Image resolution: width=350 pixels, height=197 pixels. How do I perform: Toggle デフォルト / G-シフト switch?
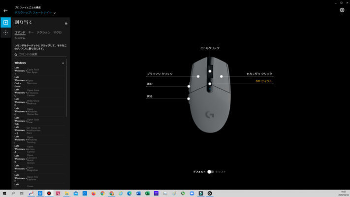pyautogui.click(x=210, y=172)
